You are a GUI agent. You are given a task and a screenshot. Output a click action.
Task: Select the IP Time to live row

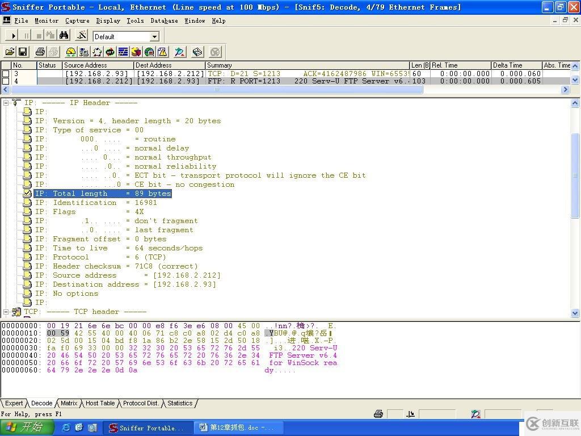pyautogui.click(x=119, y=248)
